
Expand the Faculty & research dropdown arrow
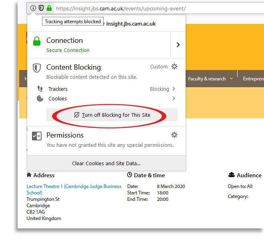click(x=232, y=78)
